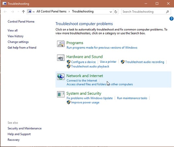Click the search magnifier icon
Image resolution: width=174 pixels, height=147 pixels.
(x=167, y=11)
